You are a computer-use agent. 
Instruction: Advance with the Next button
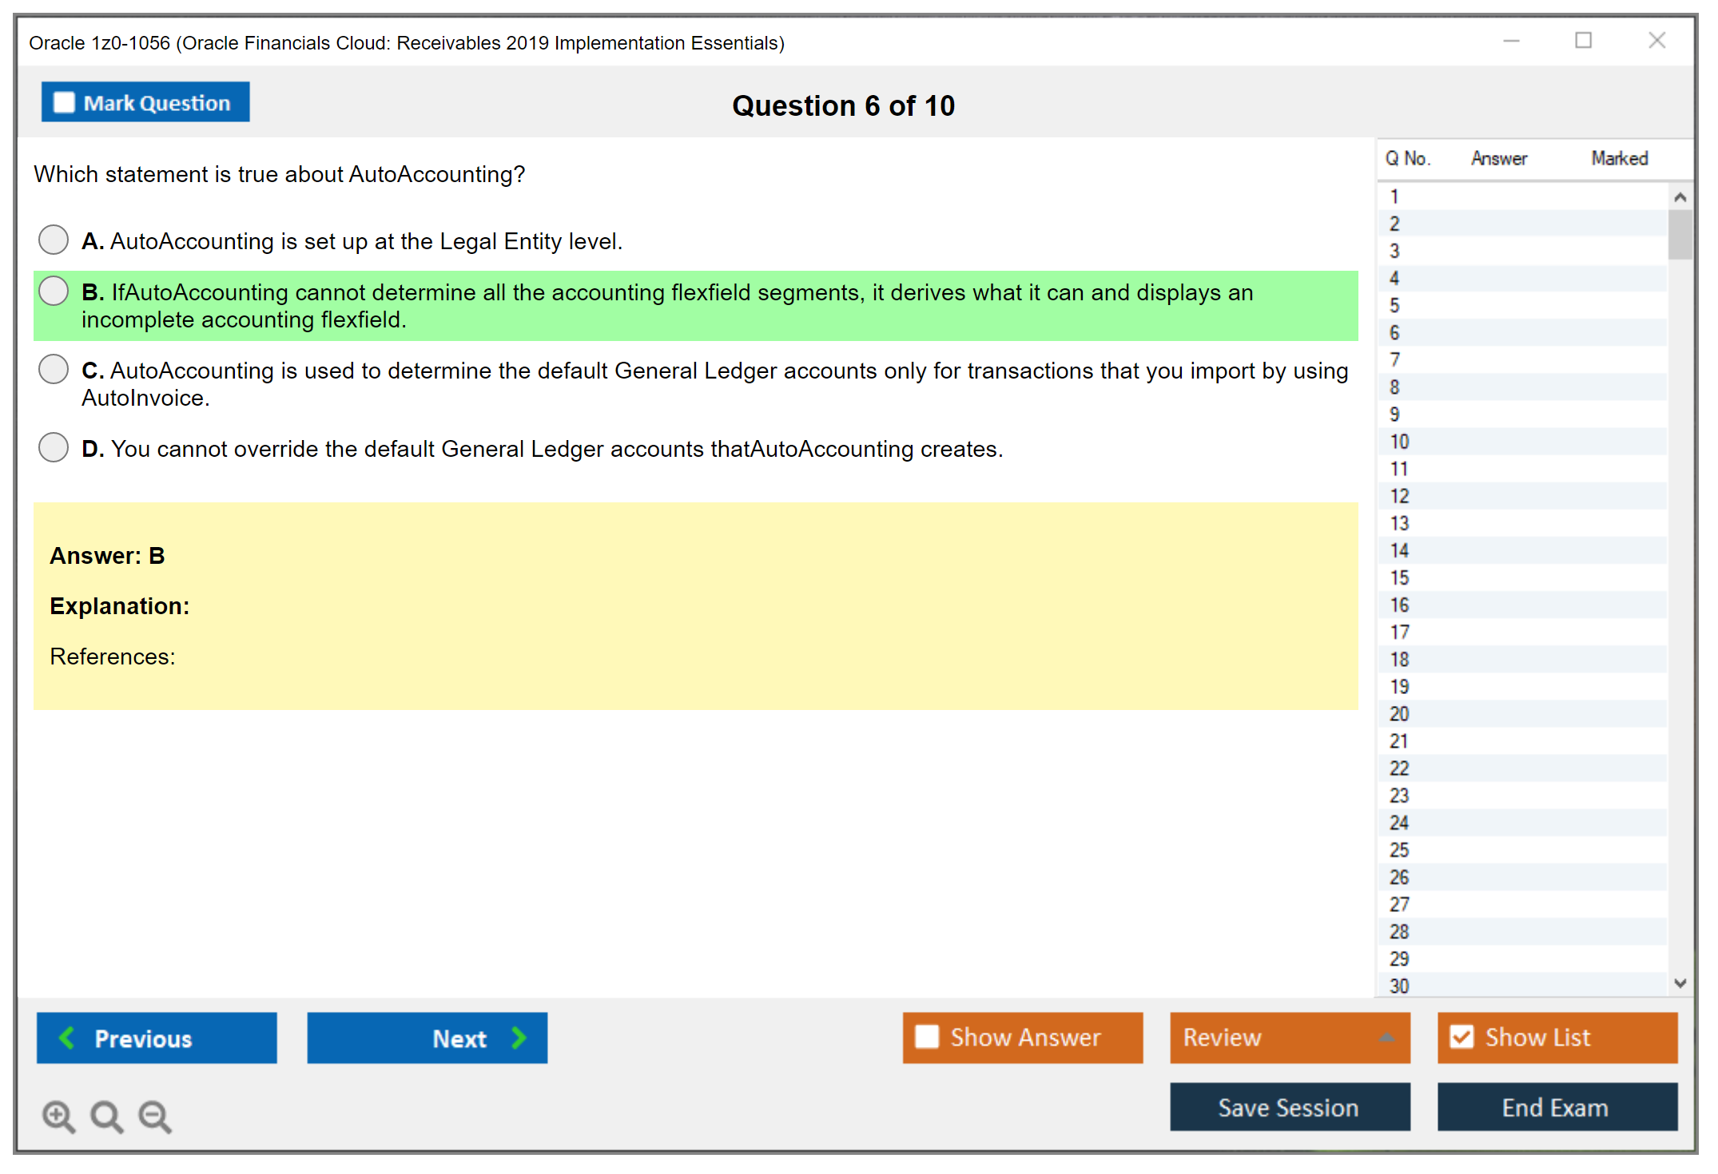[x=428, y=1038]
